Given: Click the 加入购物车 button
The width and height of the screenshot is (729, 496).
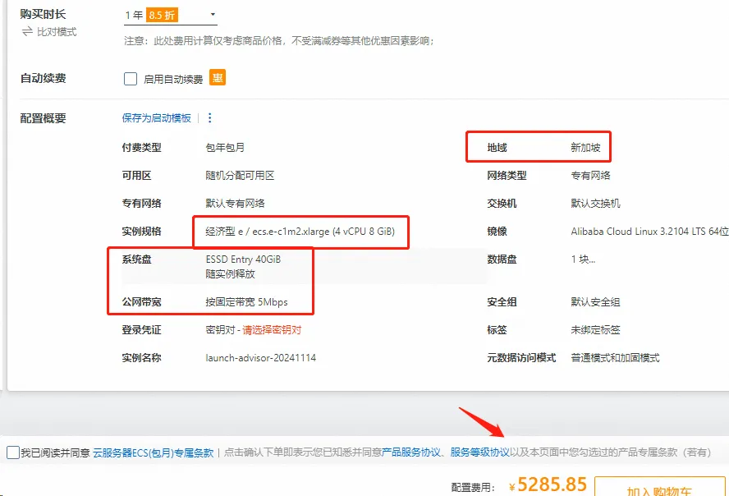Looking at the screenshot, I should (659, 486).
